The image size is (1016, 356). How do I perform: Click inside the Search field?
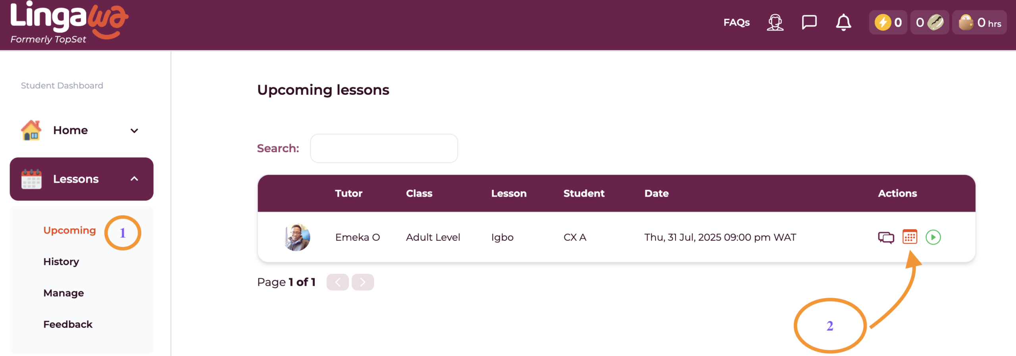click(383, 148)
